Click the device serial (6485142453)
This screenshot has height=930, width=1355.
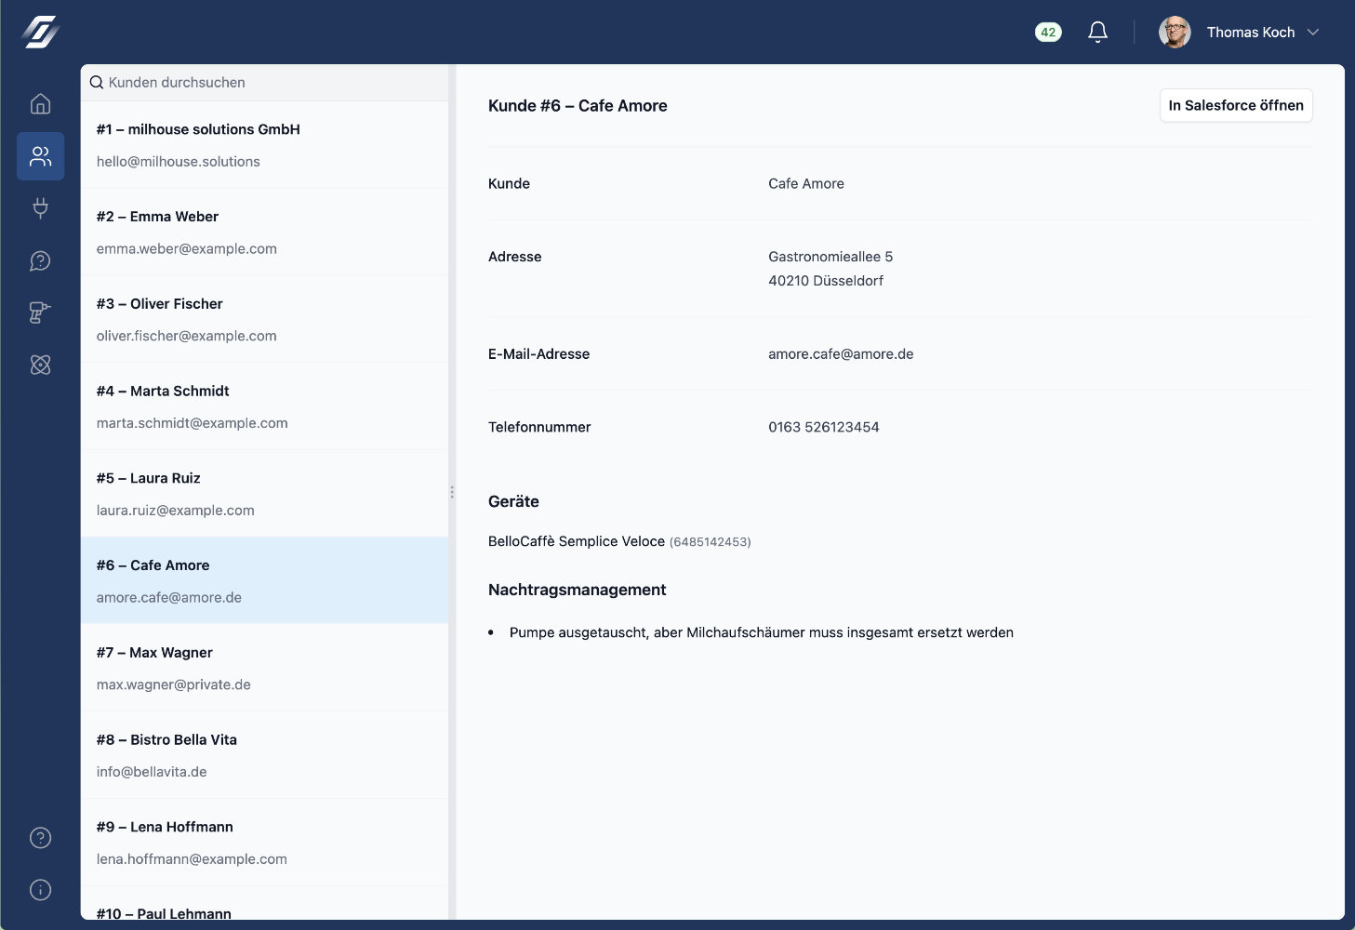tap(711, 542)
